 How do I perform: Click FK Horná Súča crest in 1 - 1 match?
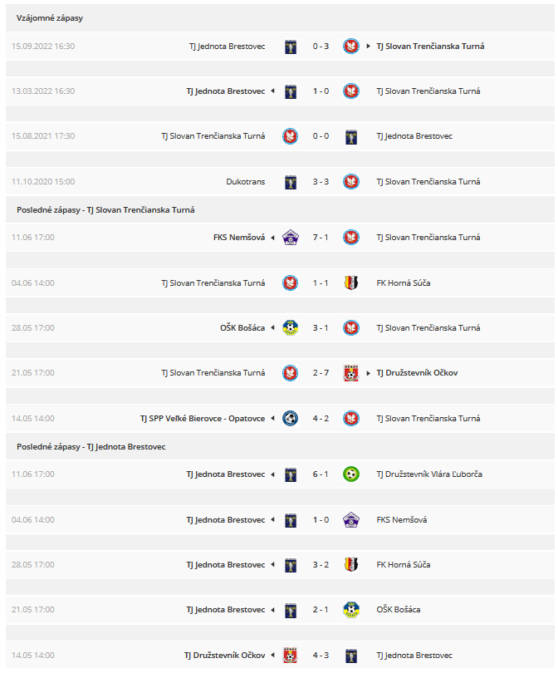351,283
